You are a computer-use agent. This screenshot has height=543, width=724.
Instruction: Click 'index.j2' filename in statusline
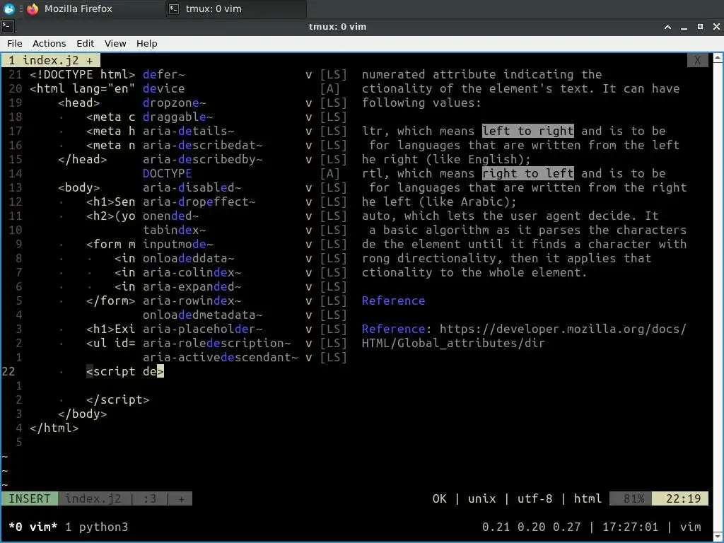click(x=93, y=498)
